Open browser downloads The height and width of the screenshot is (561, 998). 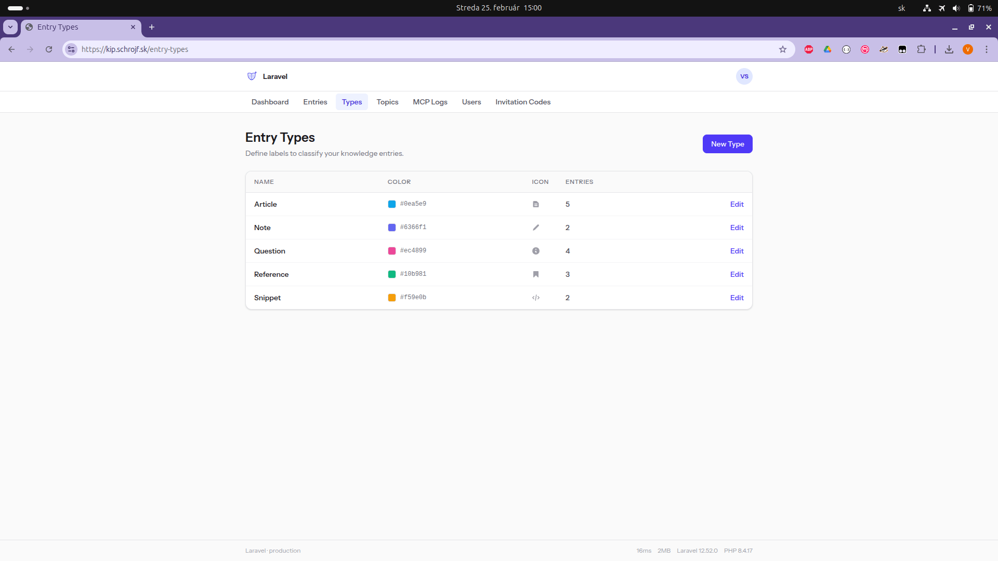949,49
